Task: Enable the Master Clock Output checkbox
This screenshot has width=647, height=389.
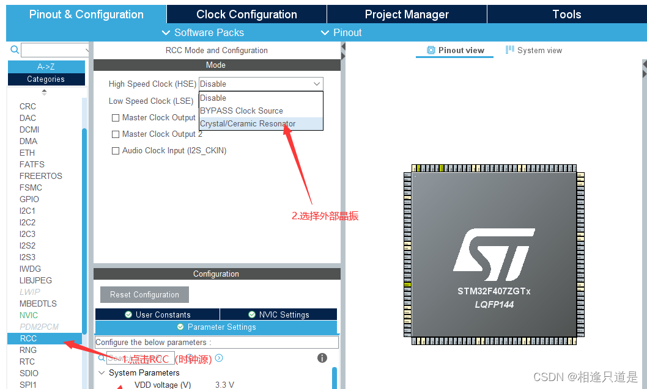Action: coord(116,118)
